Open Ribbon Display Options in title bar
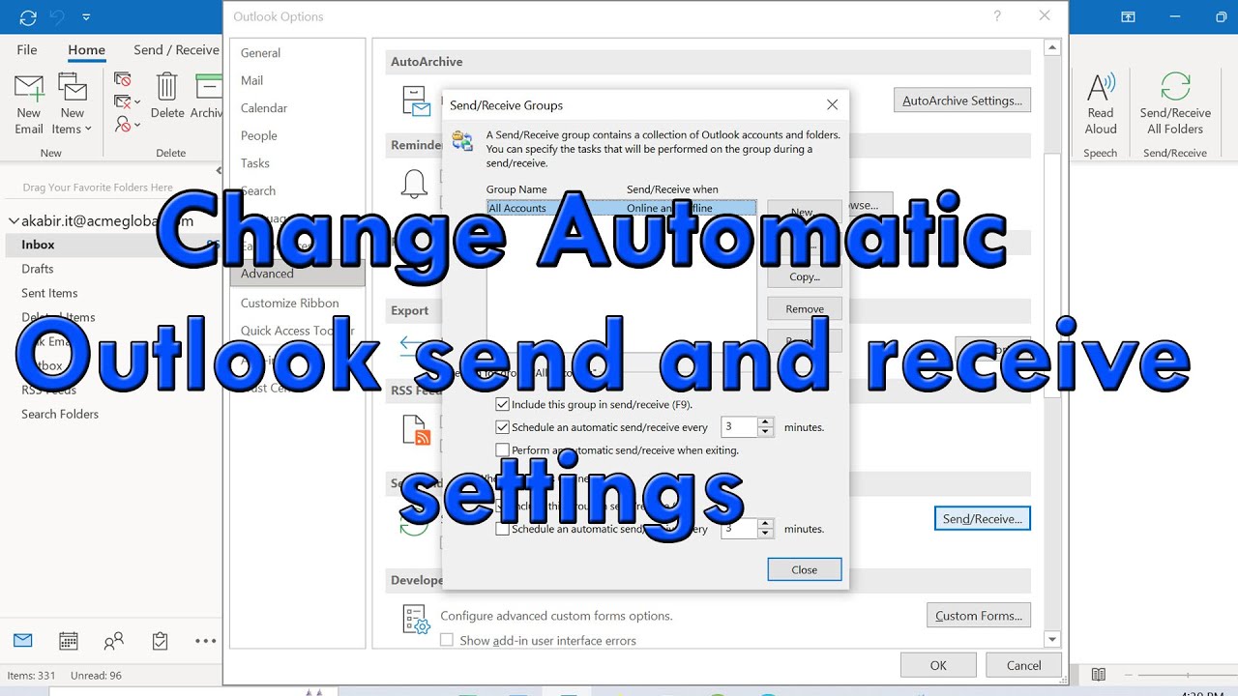 pyautogui.click(x=1128, y=17)
